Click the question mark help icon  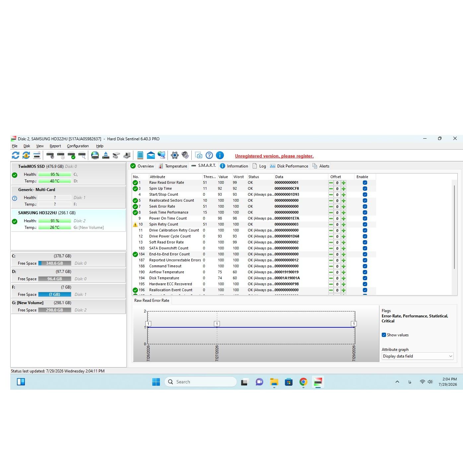click(x=209, y=155)
